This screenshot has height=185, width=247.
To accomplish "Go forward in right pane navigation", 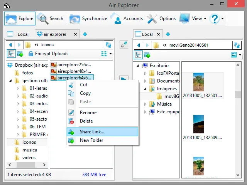I will 147,45.
